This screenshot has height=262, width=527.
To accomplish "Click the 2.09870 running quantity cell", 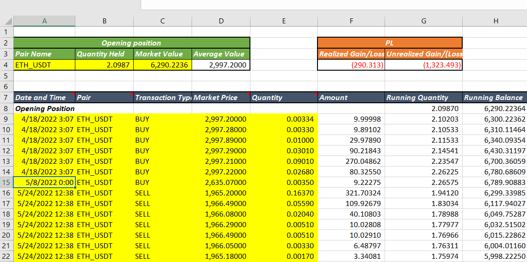I will point(424,109).
